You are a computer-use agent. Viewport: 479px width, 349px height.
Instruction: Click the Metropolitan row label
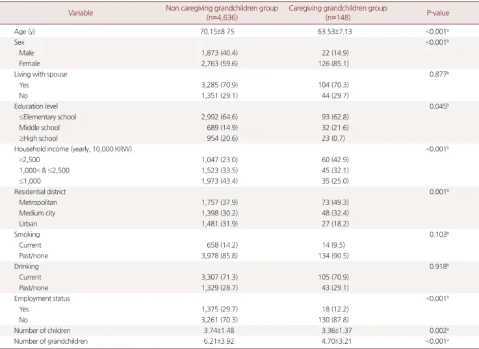coord(38,202)
